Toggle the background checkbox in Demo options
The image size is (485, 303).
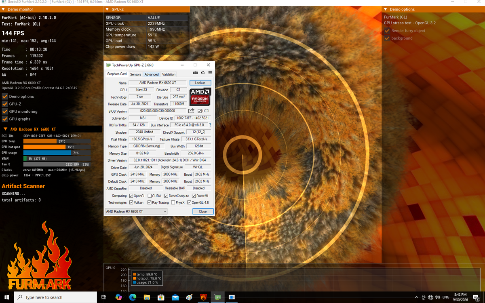[387, 38]
